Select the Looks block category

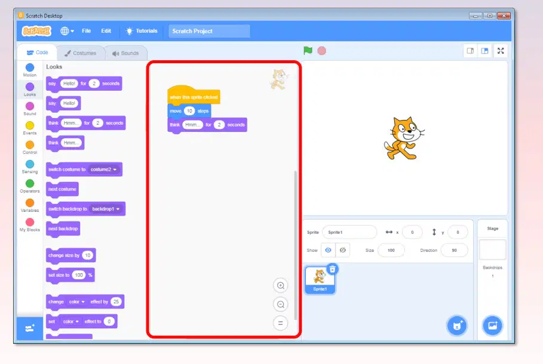(x=30, y=90)
